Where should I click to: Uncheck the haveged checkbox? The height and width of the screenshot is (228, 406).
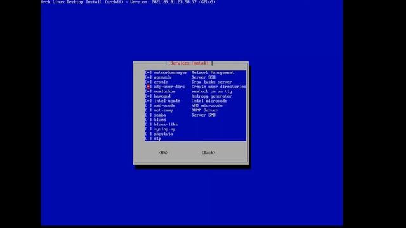coord(148,96)
